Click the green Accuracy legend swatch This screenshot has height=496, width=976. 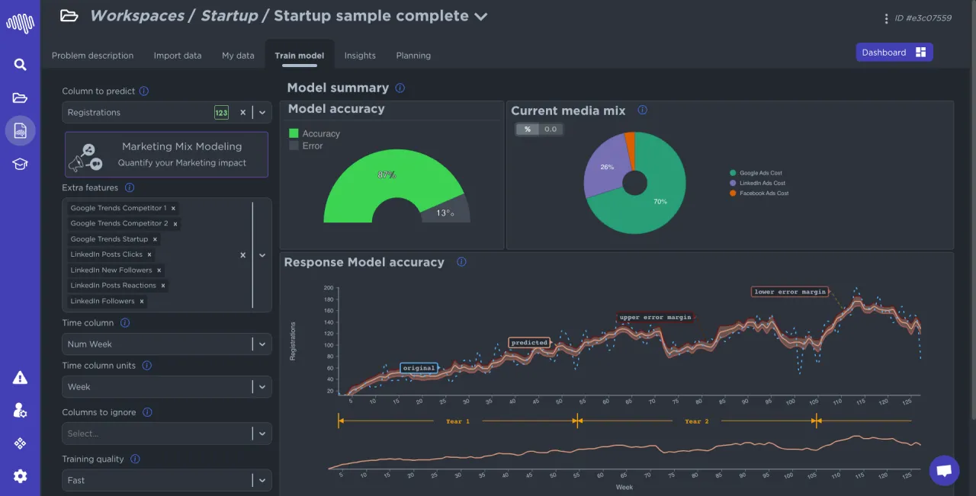(x=294, y=132)
